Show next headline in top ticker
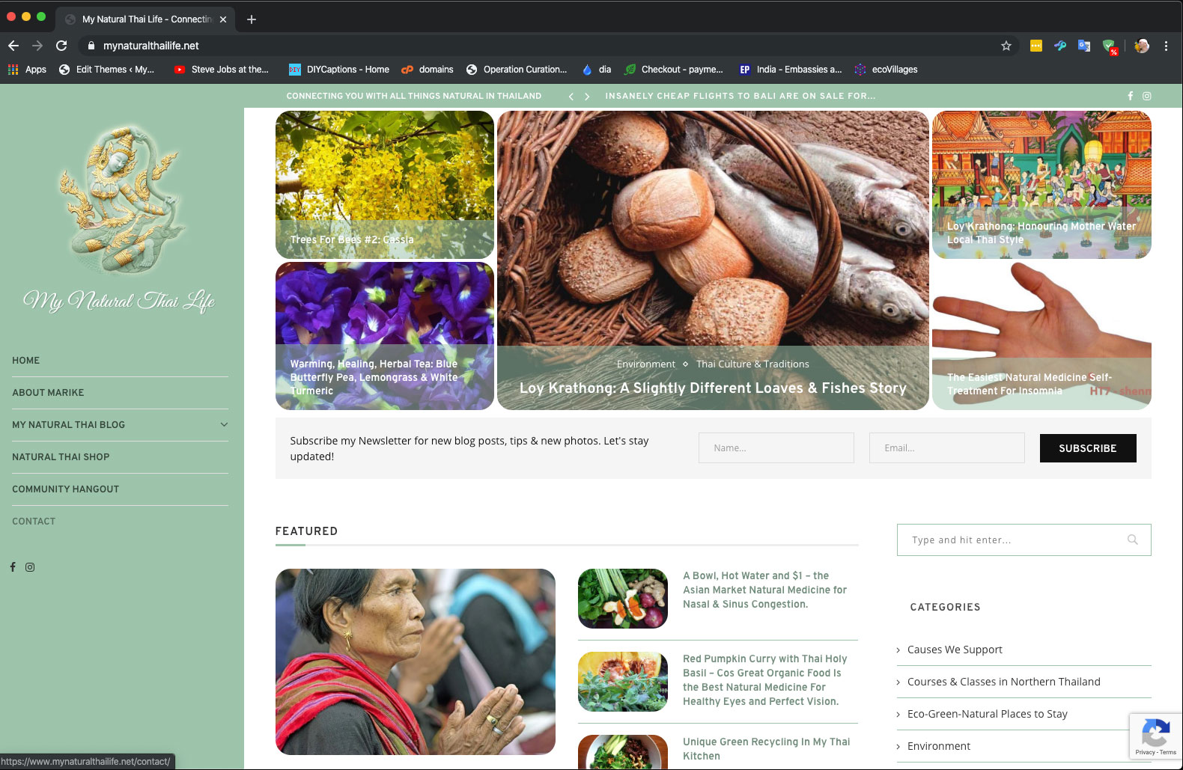The width and height of the screenshot is (1183, 770). (x=587, y=97)
